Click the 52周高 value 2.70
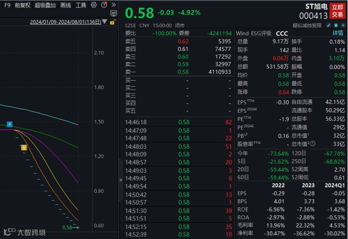348x239 pixels. click(339, 170)
